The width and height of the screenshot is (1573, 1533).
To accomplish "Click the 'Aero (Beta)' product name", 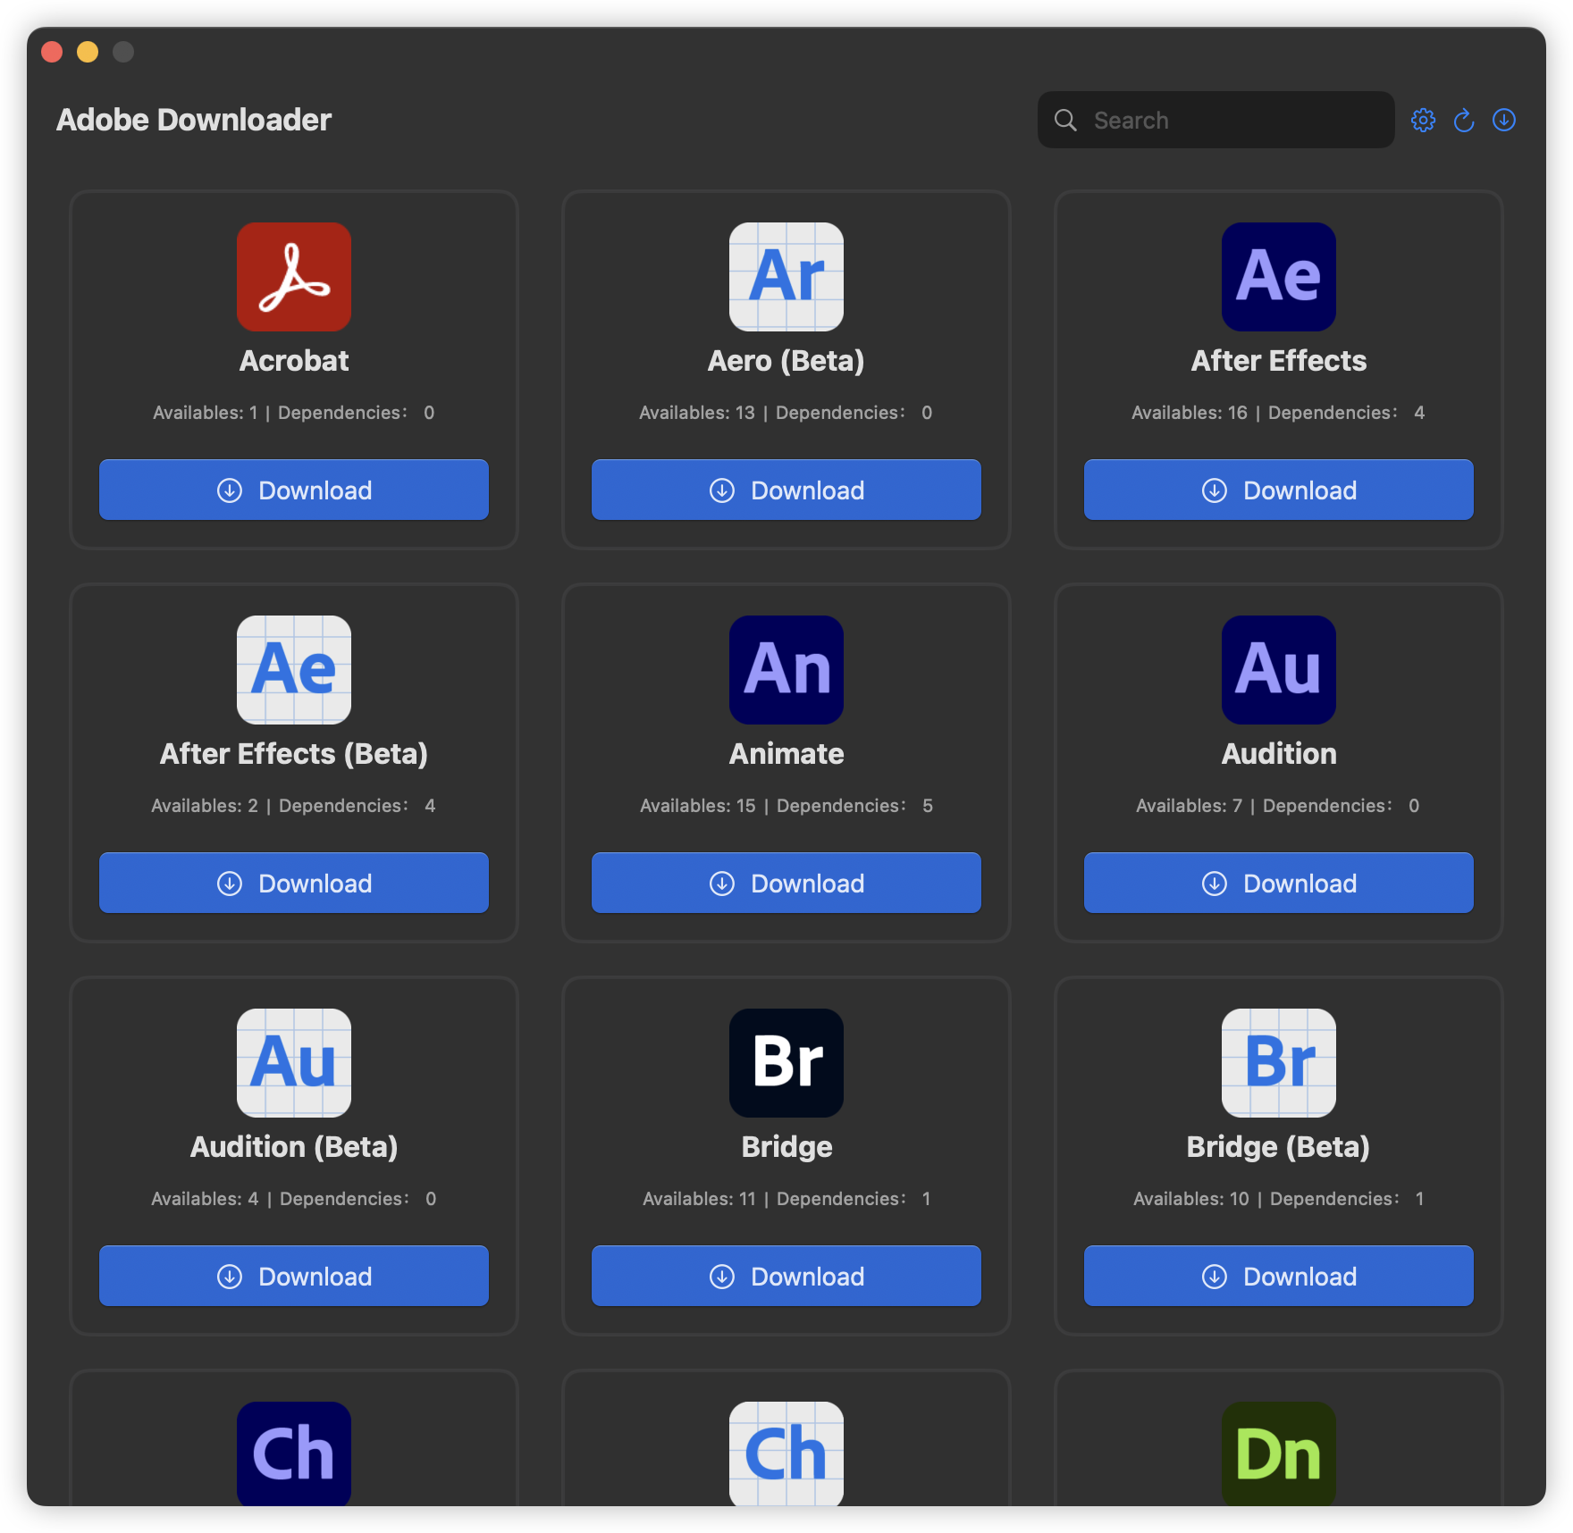I will pos(786,361).
